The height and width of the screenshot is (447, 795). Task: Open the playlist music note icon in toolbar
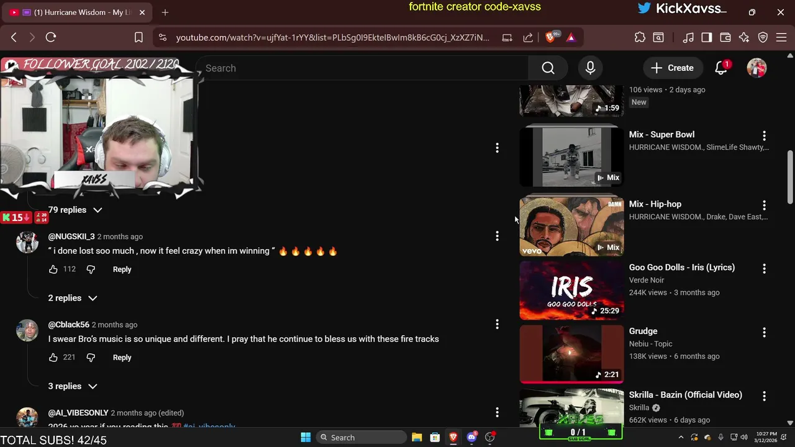pyautogui.click(x=688, y=37)
